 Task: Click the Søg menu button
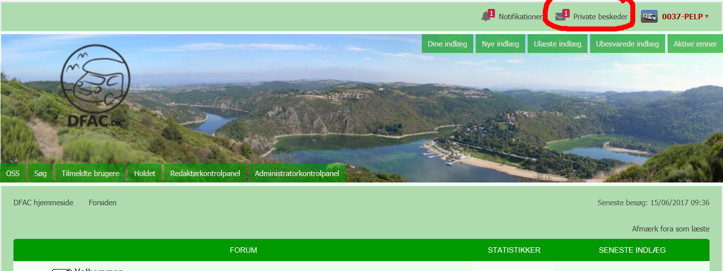pos(41,174)
